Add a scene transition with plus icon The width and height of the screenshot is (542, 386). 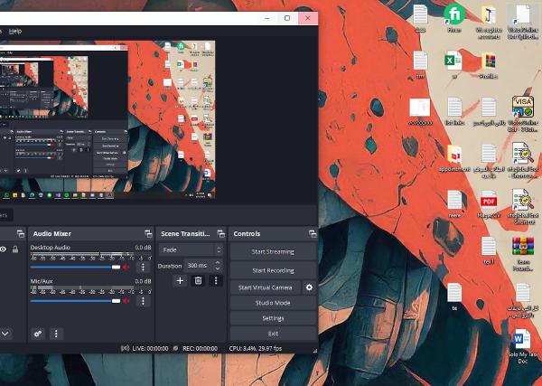(180, 280)
